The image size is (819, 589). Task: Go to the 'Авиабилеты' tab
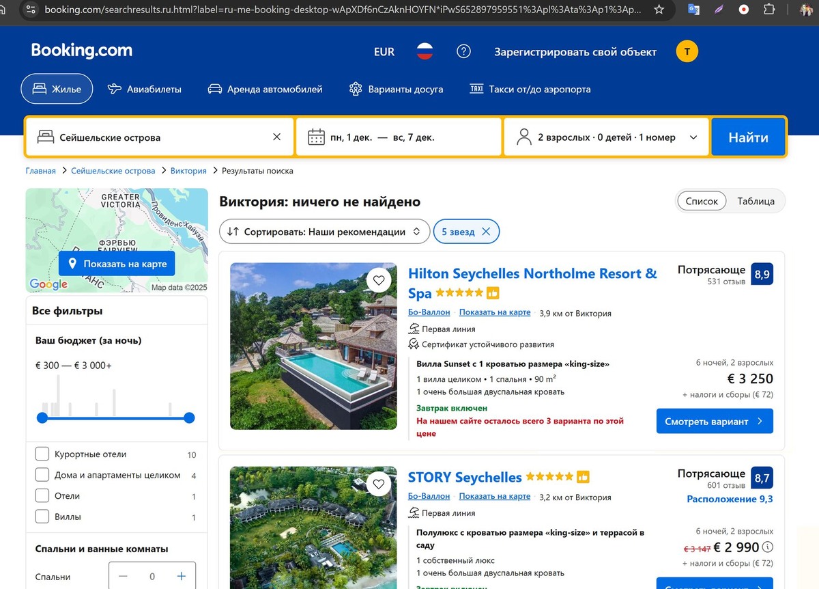click(x=145, y=89)
